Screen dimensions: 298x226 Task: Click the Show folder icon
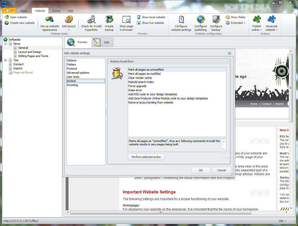point(228,17)
